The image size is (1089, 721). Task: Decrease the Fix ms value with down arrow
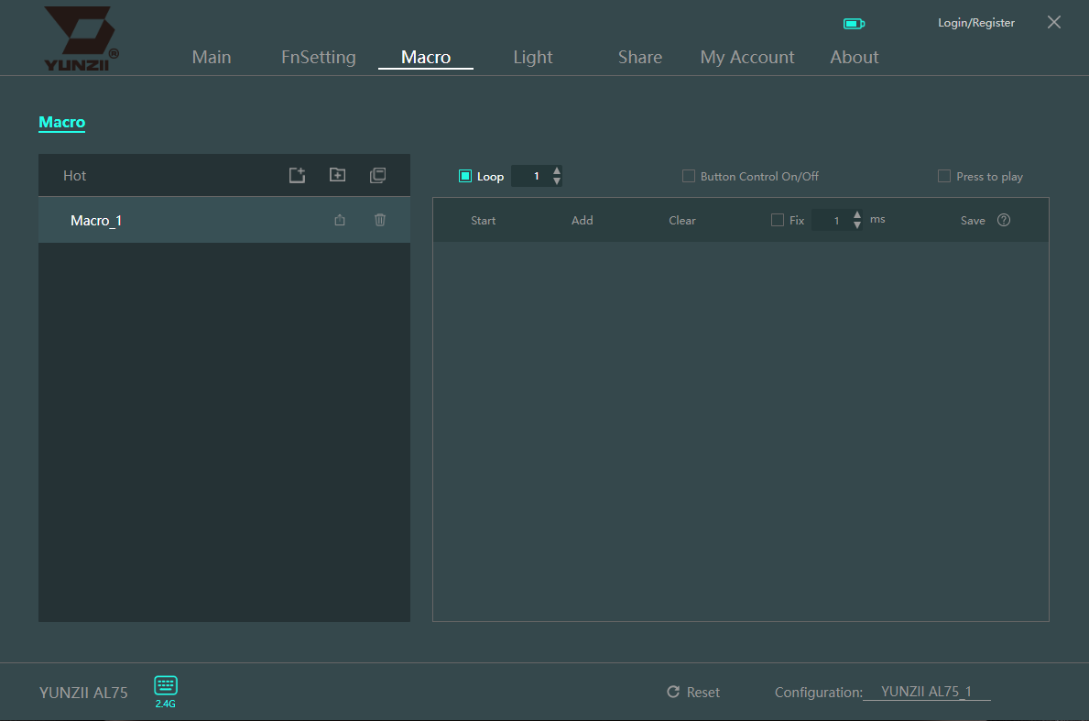857,225
